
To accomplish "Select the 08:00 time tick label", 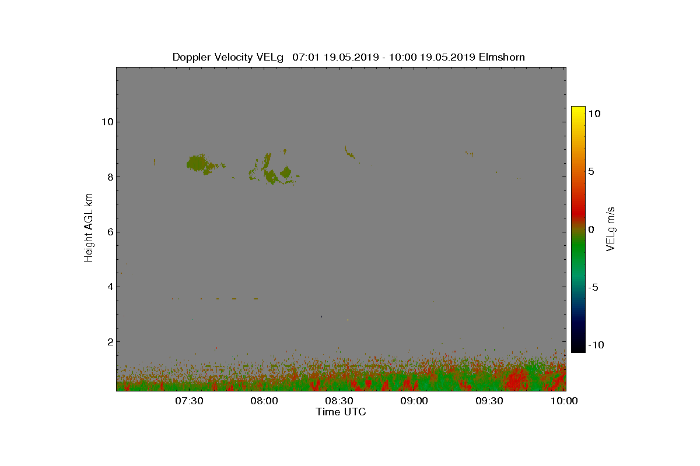I will click(264, 401).
